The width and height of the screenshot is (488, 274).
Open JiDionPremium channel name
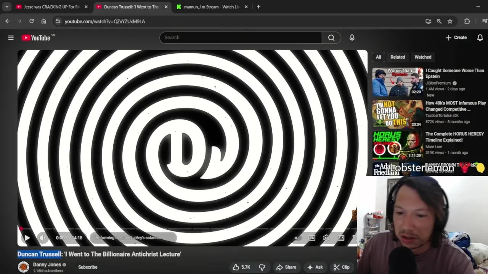pos(438,83)
